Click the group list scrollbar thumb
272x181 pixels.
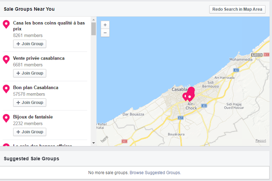tap(93, 29)
